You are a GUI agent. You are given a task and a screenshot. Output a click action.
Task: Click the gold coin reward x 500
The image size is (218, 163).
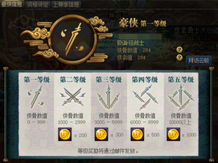[137, 134]
